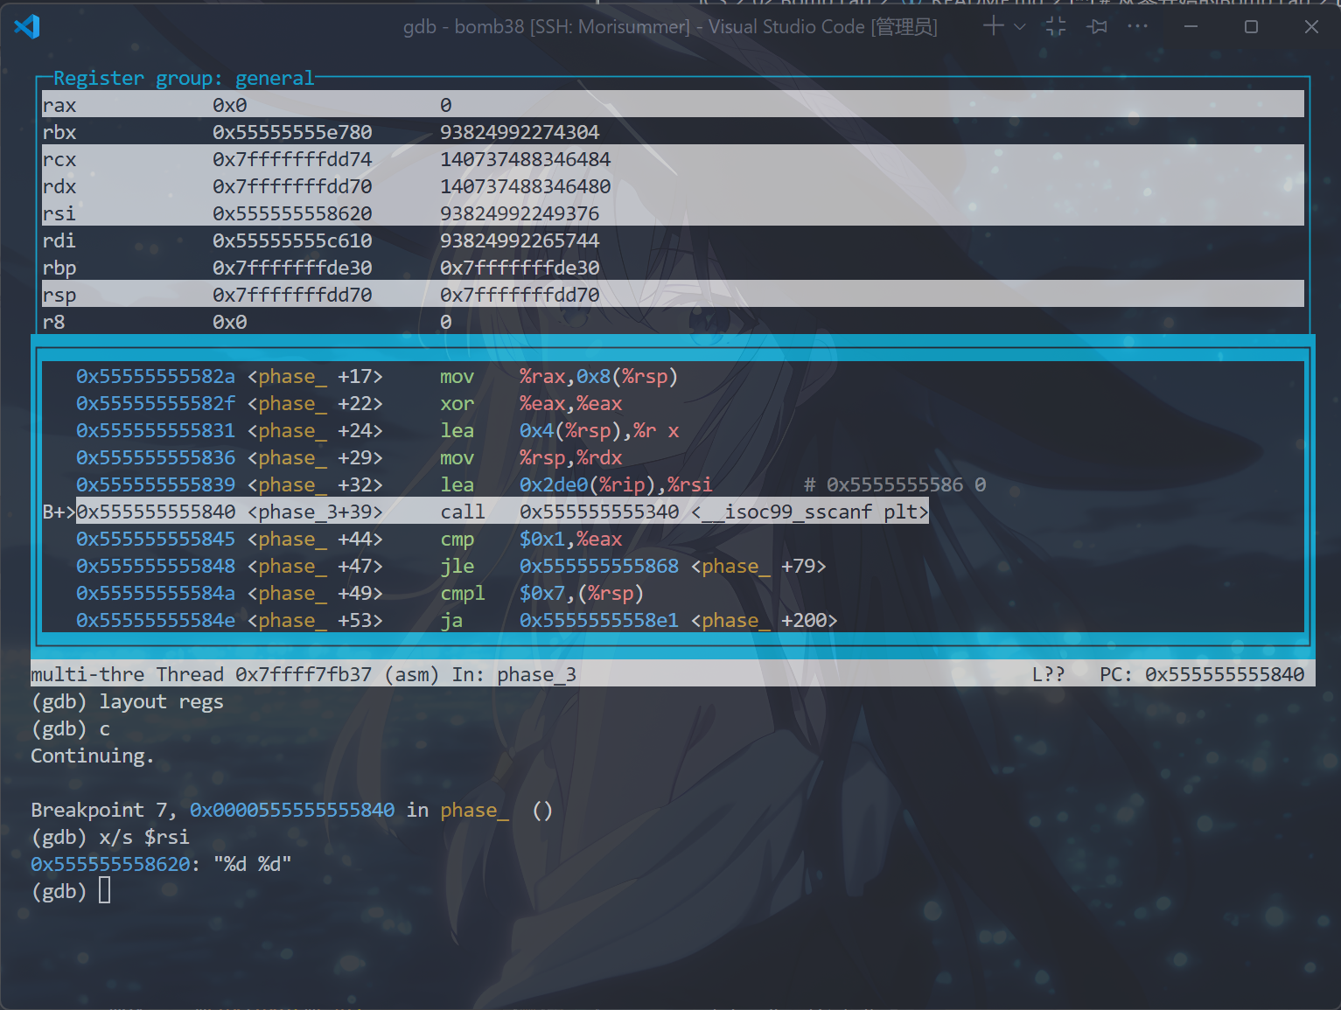Click the 0x555555558620 address in output

pyautogui.click(x=110, y=864)
